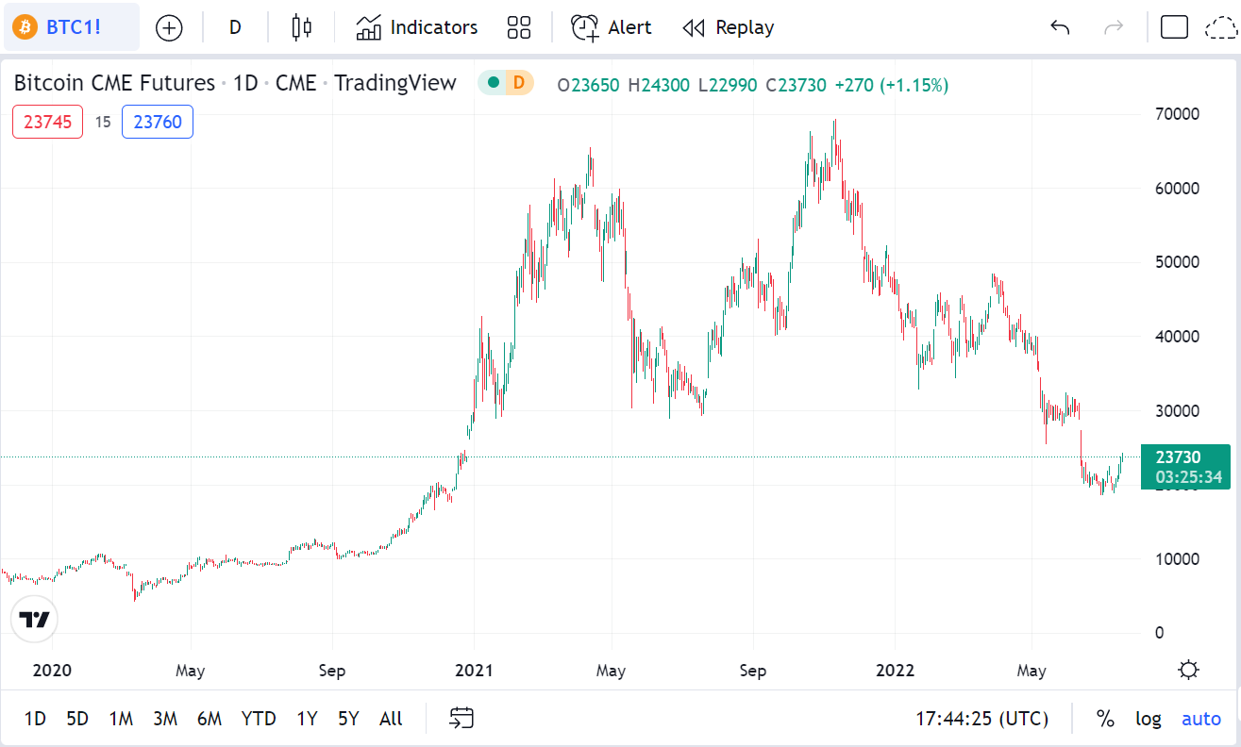
Task: Undo the last chart action
Action: (x=1060, y=27)
